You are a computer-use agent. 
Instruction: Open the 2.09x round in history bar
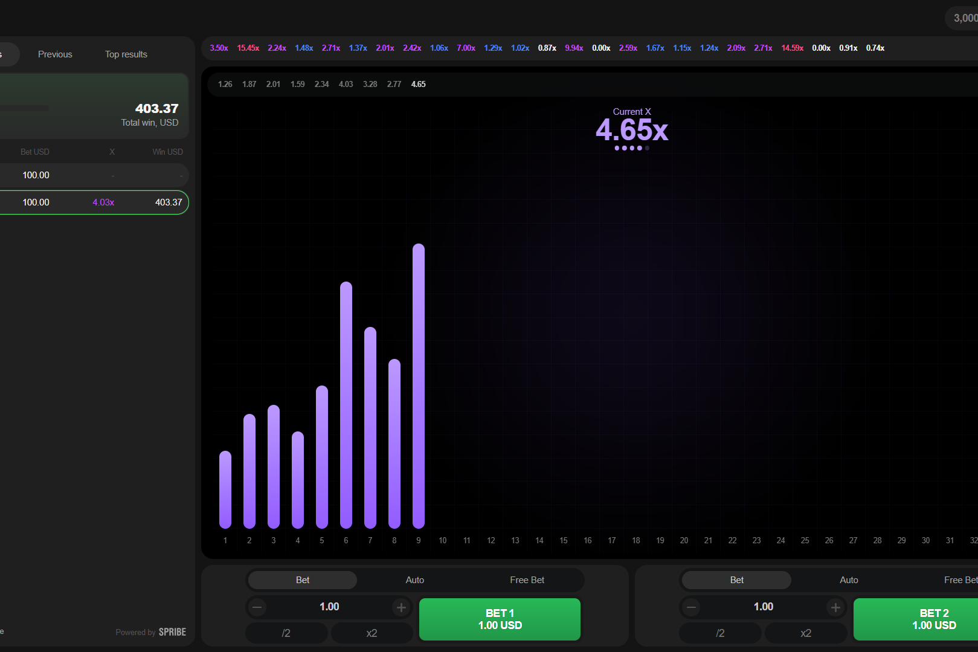click(x=736, y=48)
